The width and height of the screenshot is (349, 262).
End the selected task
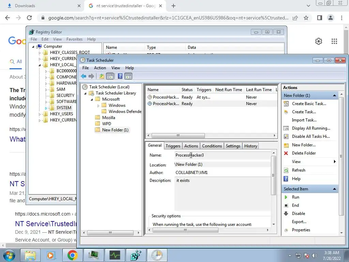(x=295, y=205)
